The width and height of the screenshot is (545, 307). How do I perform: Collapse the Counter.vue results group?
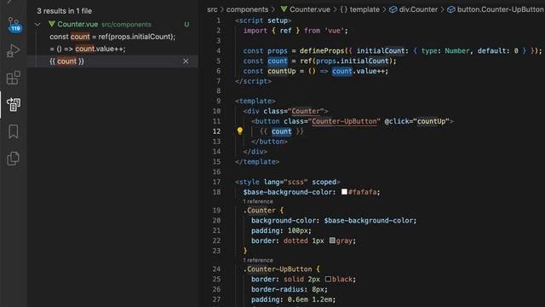pos(37,25)
